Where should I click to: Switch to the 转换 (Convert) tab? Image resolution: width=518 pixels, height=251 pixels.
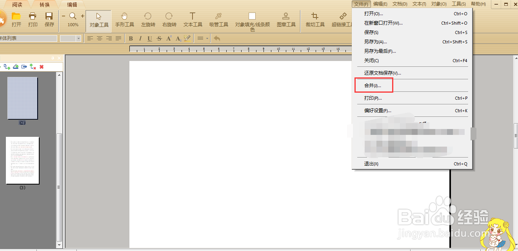[x=44, y=5]
